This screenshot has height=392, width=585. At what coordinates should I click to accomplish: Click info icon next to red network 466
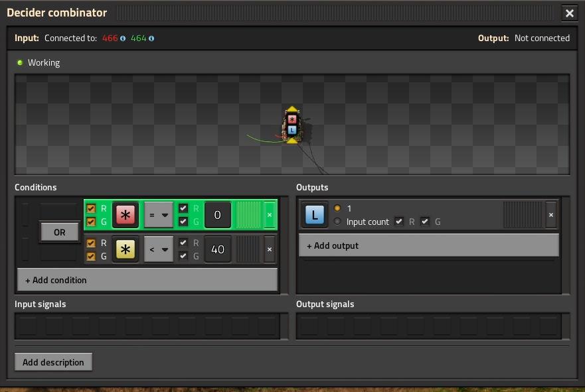pos(123,38)
